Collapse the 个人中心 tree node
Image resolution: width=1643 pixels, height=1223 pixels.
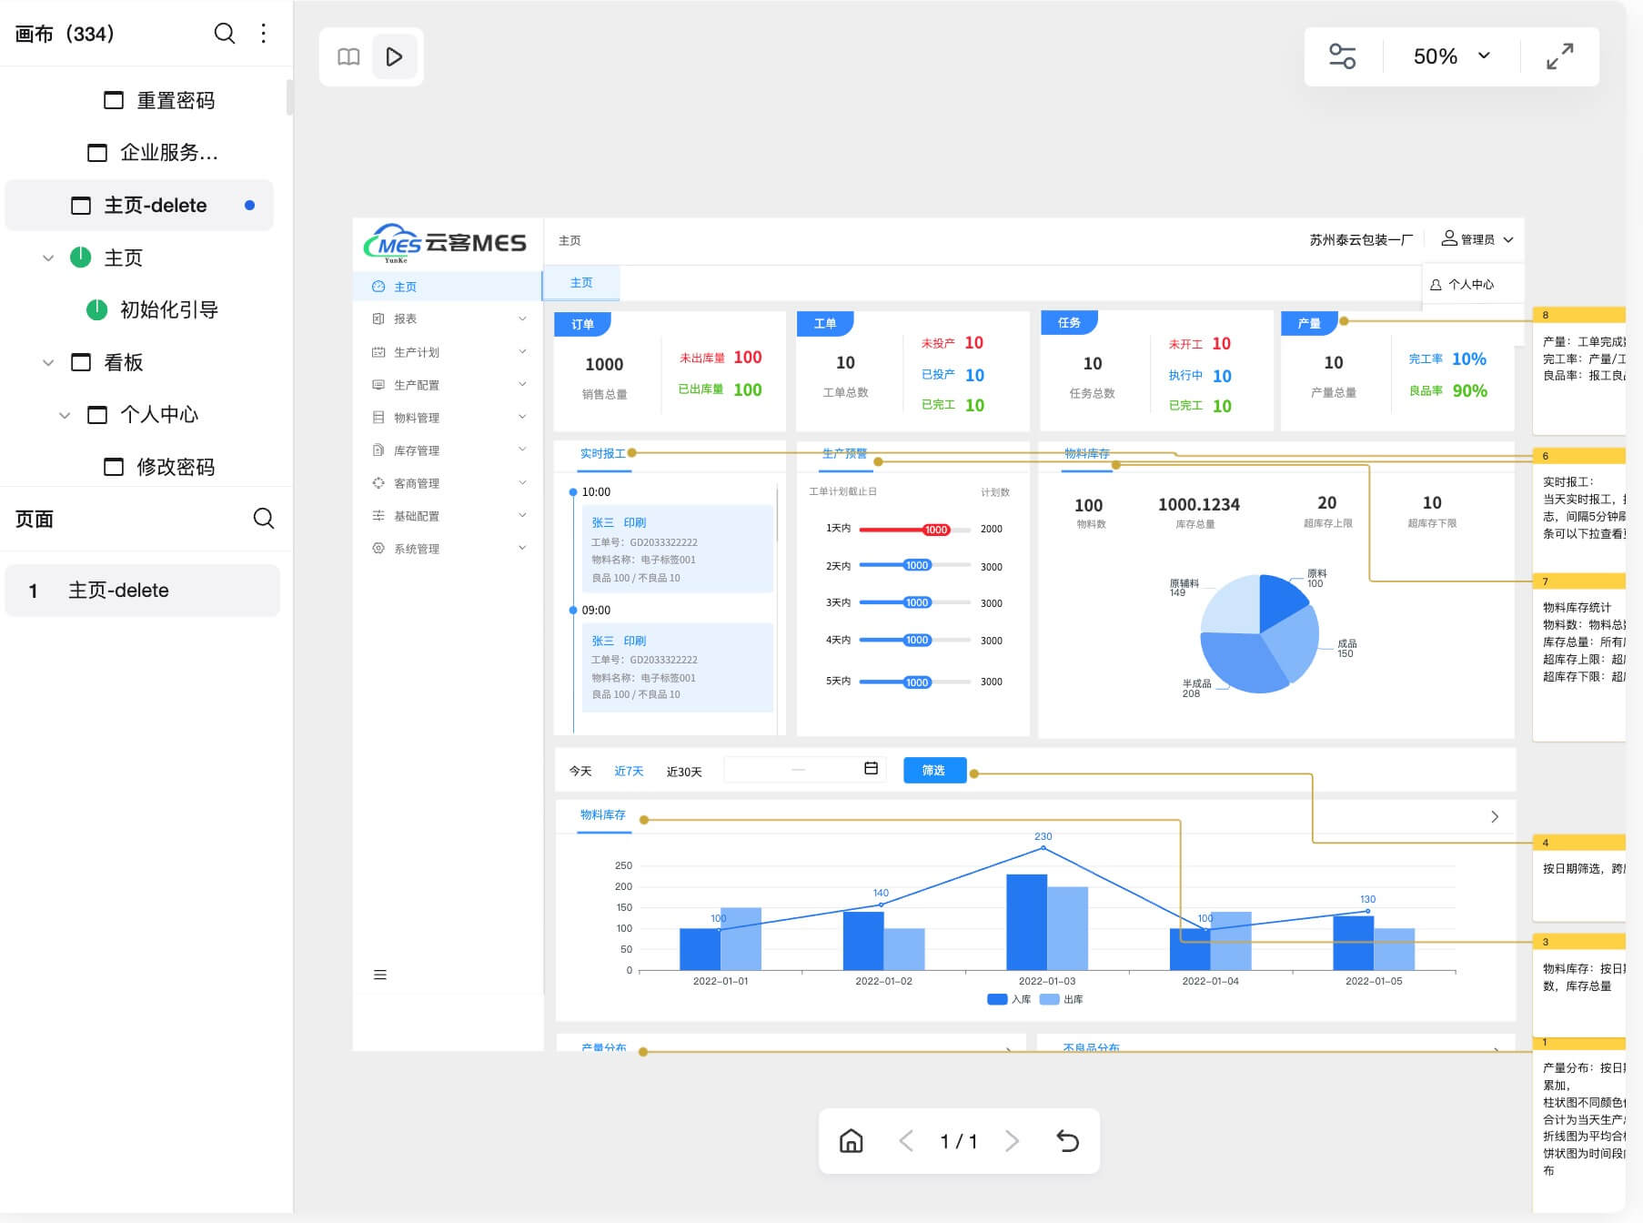tap(65, 416)
